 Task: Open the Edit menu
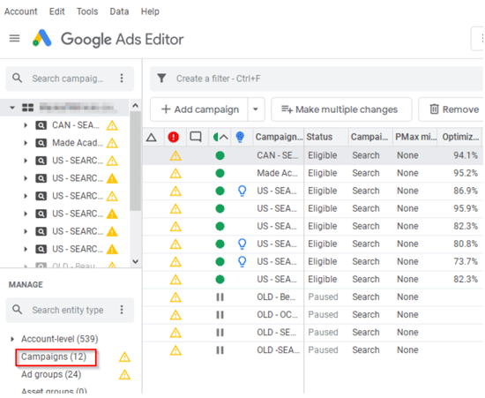57,11
